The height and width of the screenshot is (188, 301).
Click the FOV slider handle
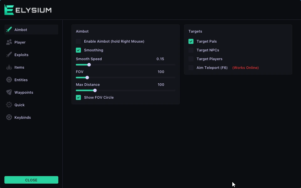click(x=87, y=78)
